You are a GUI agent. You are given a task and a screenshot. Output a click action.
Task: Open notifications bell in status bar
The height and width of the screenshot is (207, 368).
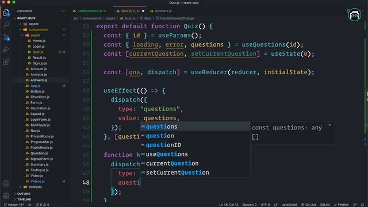(x=362, y=205)
